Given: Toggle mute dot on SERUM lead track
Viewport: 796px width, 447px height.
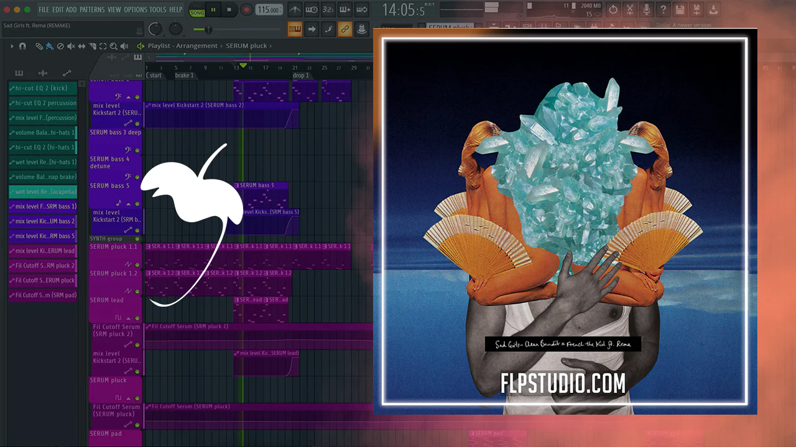Looking at the screenshot, I should 137,318.
